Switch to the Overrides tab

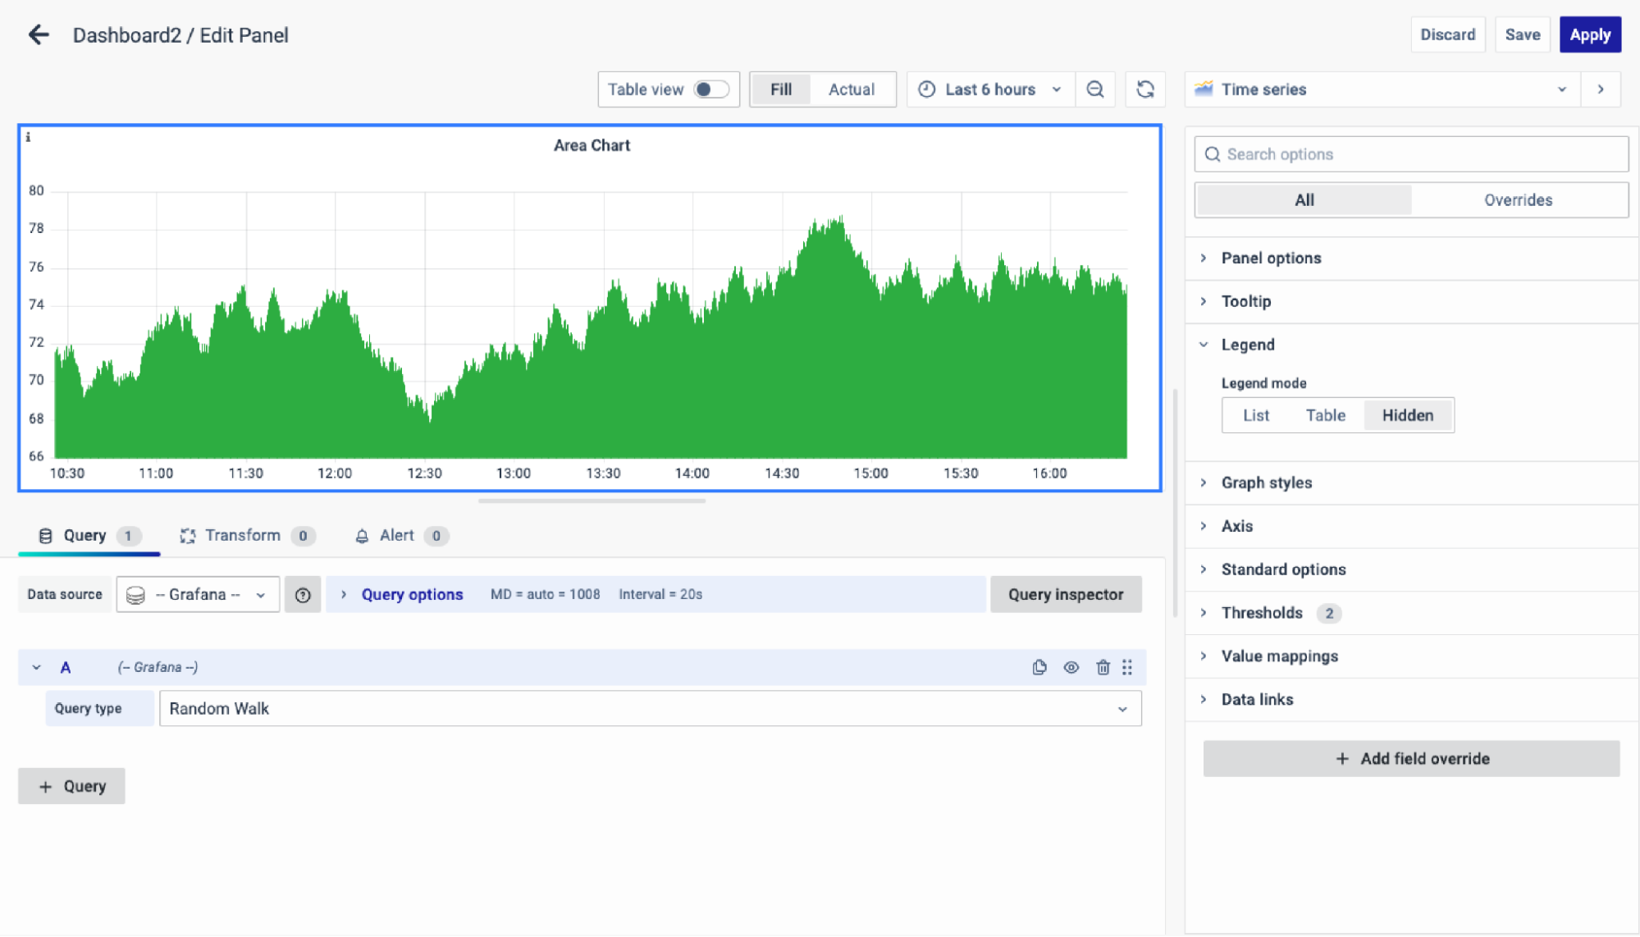[1518, 200]
